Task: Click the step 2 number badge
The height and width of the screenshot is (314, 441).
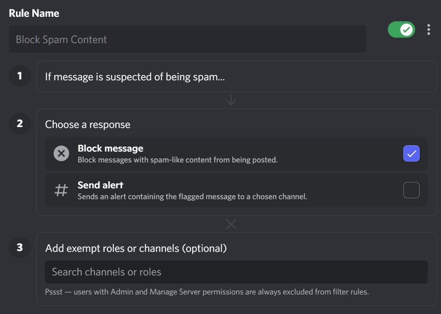Action: pos(20,123)
